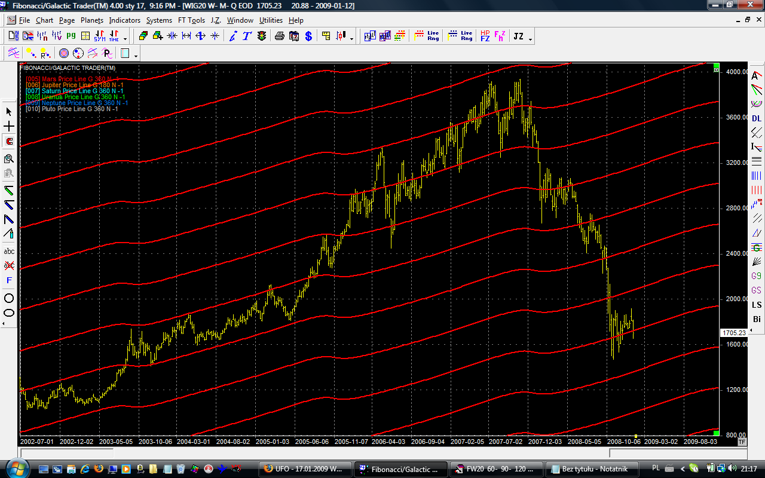Select the blue dollar sign tool
765x478 pixels.
[308, 36]
